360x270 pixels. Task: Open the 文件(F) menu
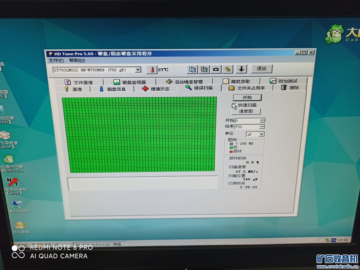click(x=56, y=61)
